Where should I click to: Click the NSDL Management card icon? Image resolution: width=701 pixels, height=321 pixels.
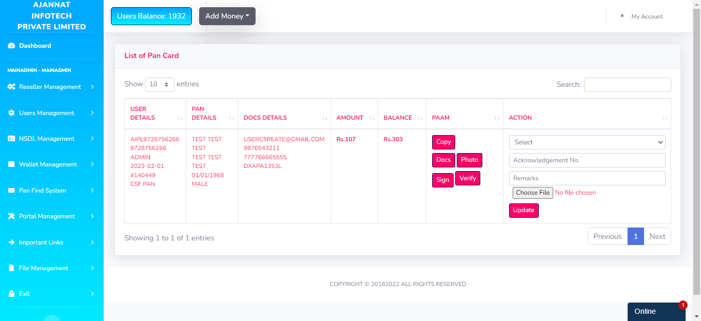(11, 139)
